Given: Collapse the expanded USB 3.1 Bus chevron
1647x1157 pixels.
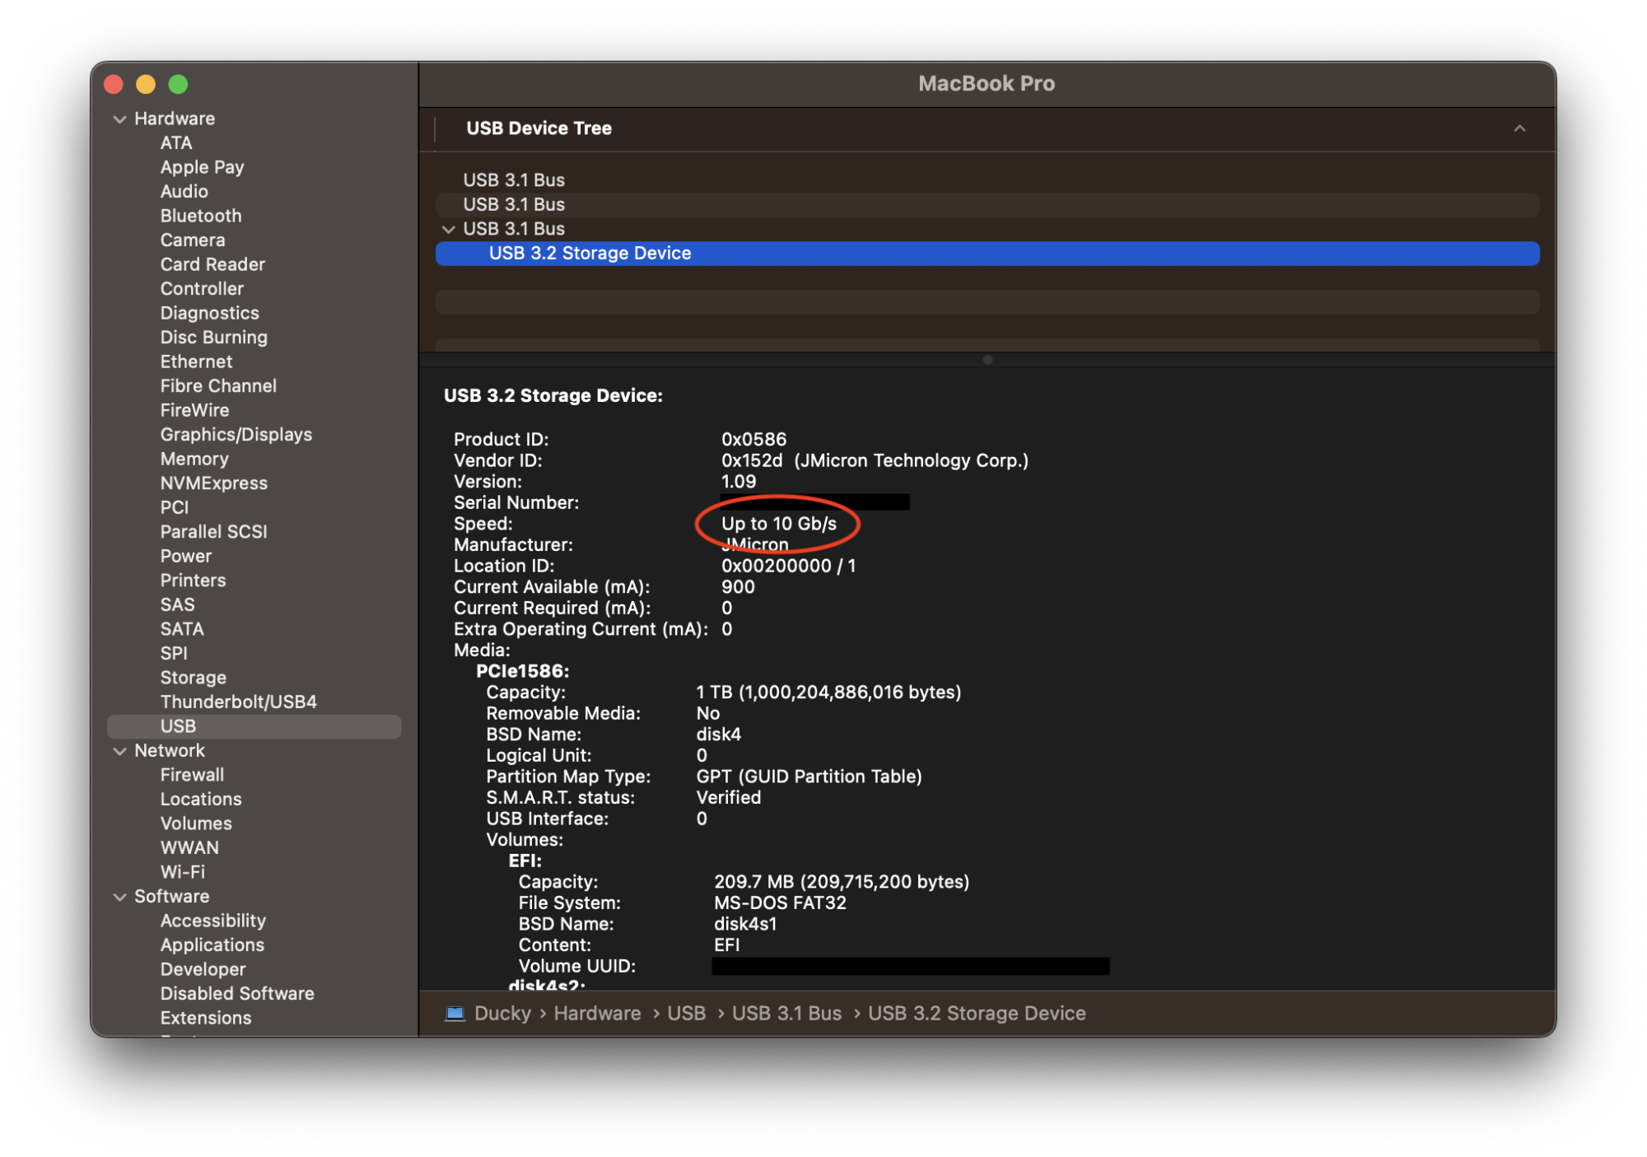Looking at the screenshot, I should 449,229.
